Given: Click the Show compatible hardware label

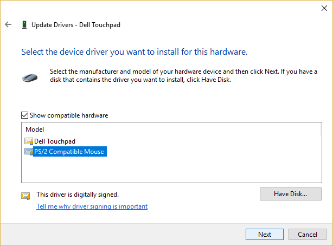Looking at the screenshot, I should 69,115.
